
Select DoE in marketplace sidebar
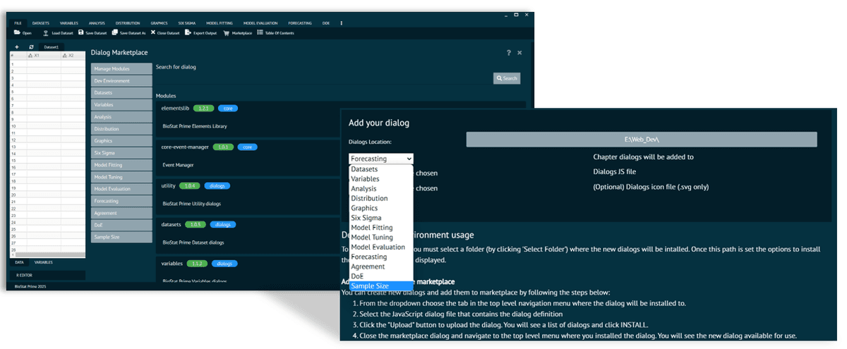(x=121, y=225)
